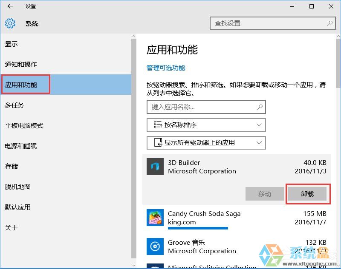Click the search magnifier in 查找设置 box
Image resolution: width=341 pixels, height=269 pixels.
330,23
